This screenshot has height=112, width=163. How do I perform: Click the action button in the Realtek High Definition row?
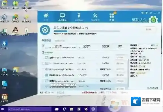(x=120, y=69)
